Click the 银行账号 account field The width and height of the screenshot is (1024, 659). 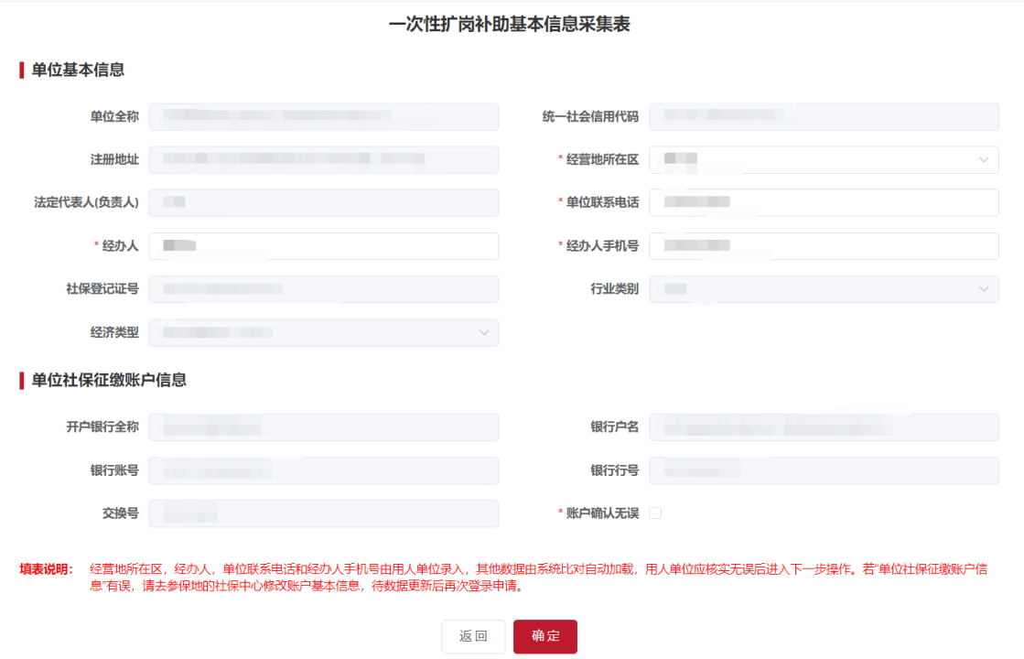coord(323,470)
